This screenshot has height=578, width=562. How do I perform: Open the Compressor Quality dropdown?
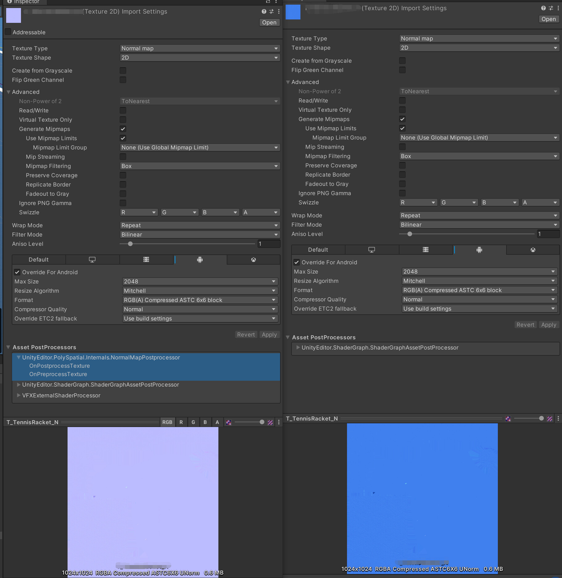199,309
